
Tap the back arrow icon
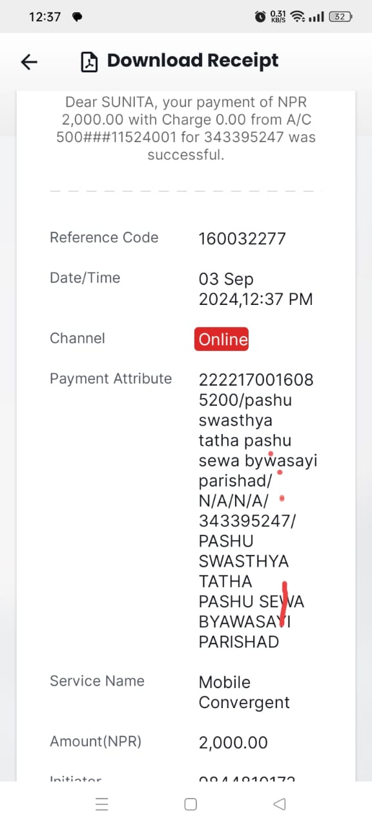(x=29, y=61)
